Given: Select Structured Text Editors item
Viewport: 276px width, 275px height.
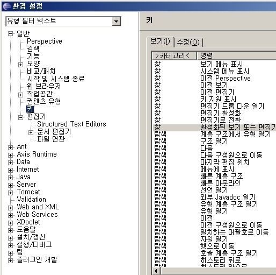Looking at the screenshot, I should coord(71,124).
